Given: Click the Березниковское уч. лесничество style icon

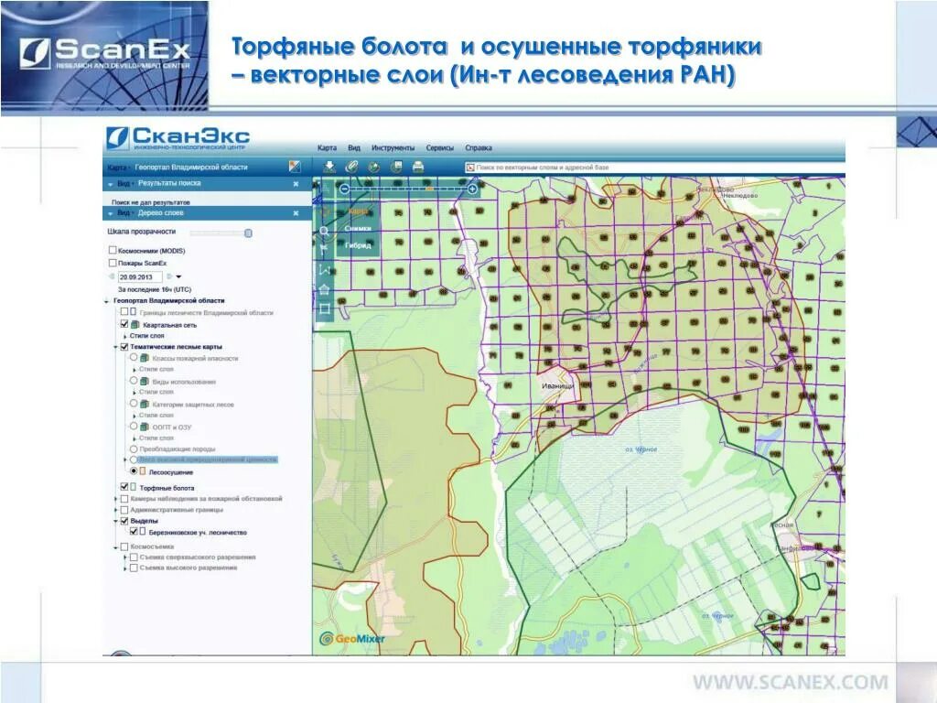Looking at the screenshot, I should click(143, 532).
